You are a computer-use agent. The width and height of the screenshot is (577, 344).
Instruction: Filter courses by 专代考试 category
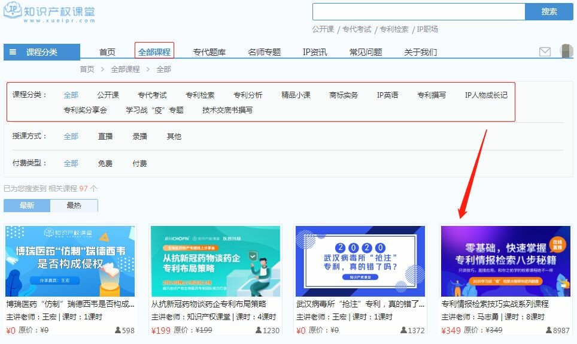click(x=152, y=95)
